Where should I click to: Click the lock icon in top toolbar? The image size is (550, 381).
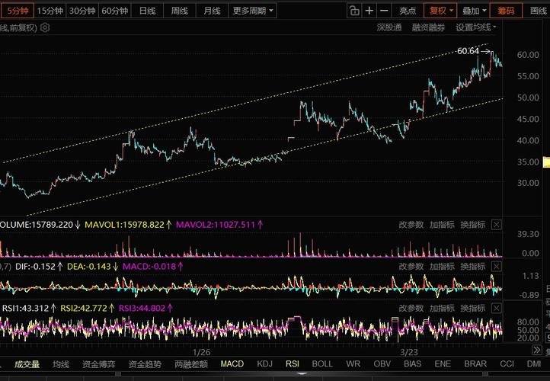pos(354,11)
